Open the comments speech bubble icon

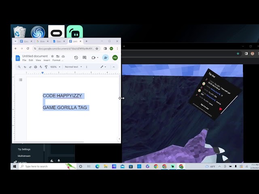pos(85,58)
